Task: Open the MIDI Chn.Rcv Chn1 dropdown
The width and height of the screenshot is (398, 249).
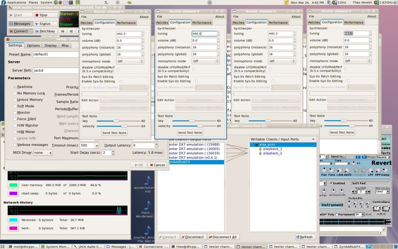Action: pos(382,192)
